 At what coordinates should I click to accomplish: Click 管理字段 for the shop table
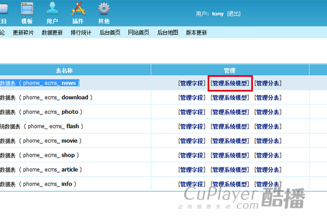coord(191,155)
